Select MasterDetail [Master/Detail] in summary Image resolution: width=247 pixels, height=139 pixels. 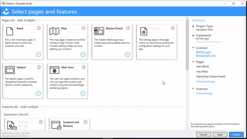click(211, 76)
